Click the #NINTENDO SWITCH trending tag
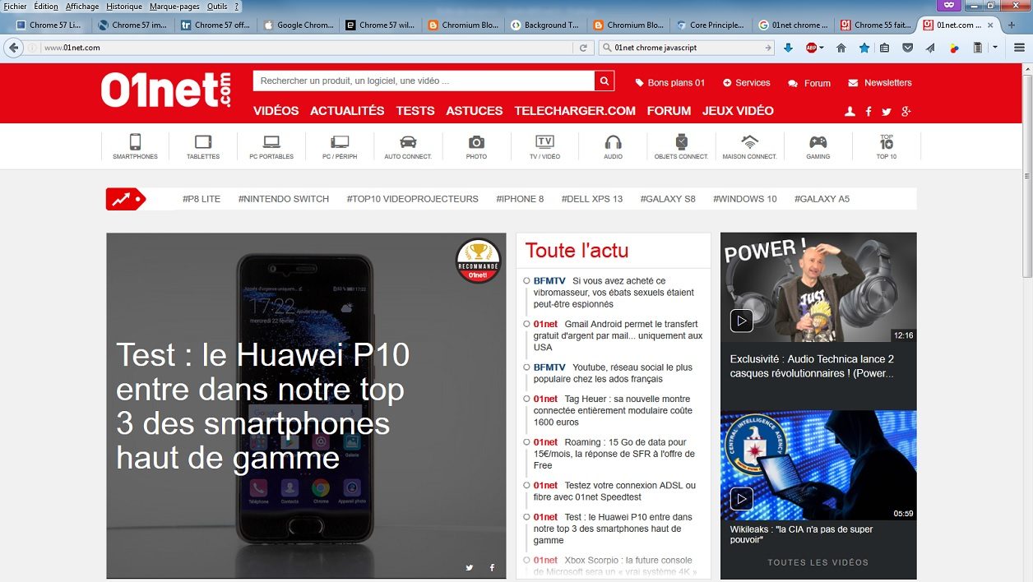 [x=284, y=199]
